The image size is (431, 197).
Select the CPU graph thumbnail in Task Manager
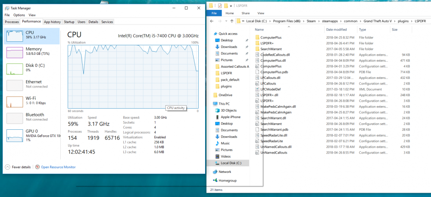[x=15, y=36]
